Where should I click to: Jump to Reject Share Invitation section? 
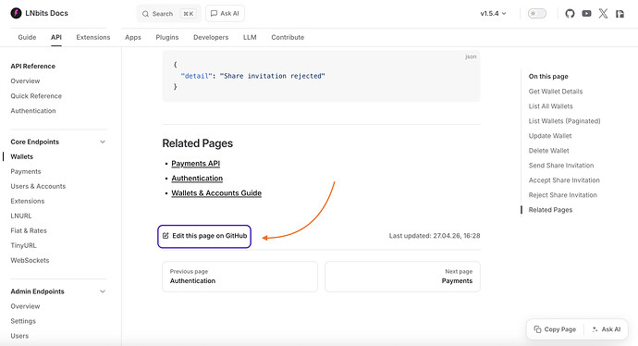(x=563, y=195)
